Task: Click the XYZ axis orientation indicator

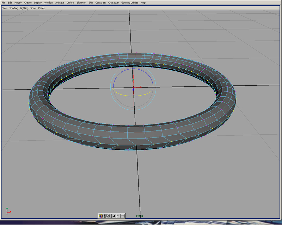Action: click(8, 211)
